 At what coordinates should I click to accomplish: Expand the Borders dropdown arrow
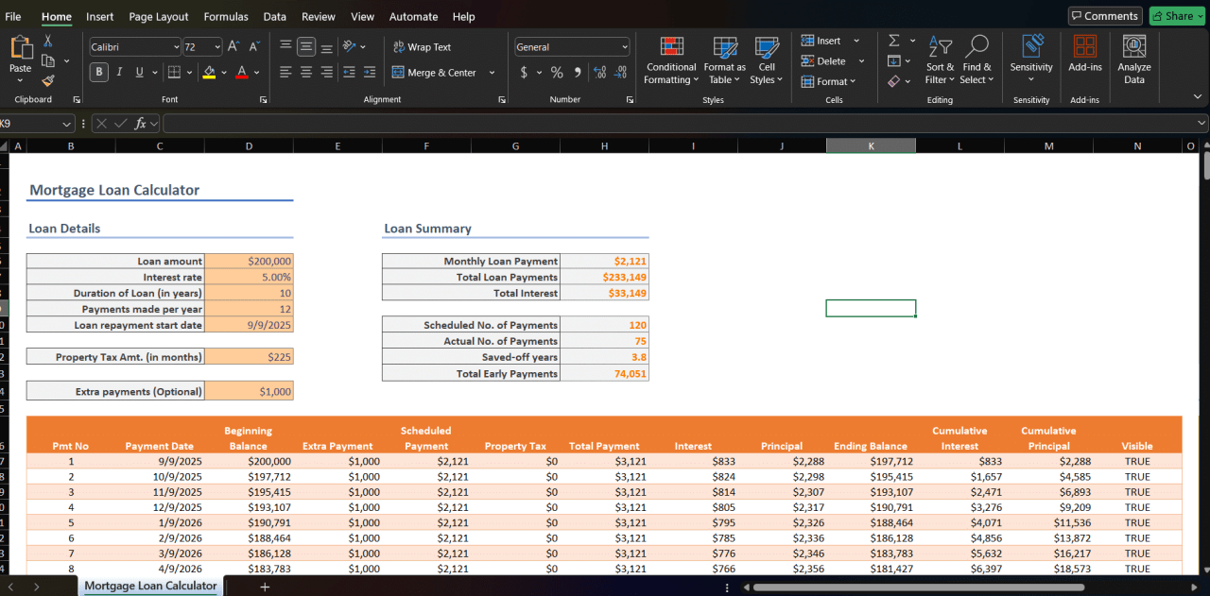(x=189, y=73)
